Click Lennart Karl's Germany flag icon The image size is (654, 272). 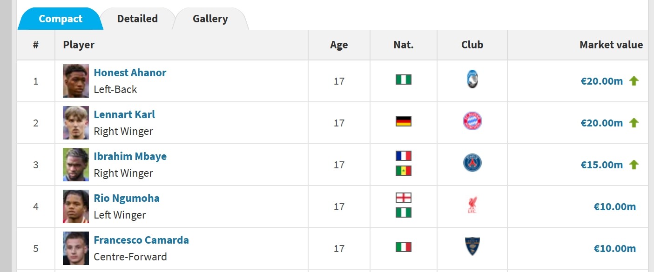pyautogui.click(x=403, y=121)
